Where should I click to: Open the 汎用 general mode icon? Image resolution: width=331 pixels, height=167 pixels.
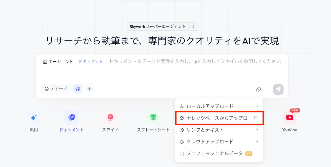[34, 118]
